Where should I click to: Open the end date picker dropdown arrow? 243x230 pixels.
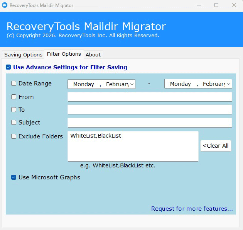coord(229,84)
